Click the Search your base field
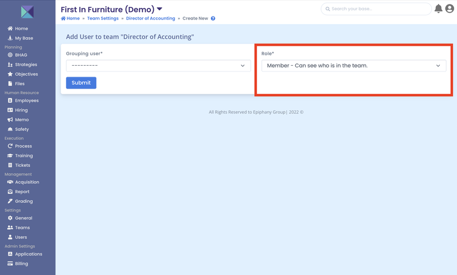 (376, 9)
